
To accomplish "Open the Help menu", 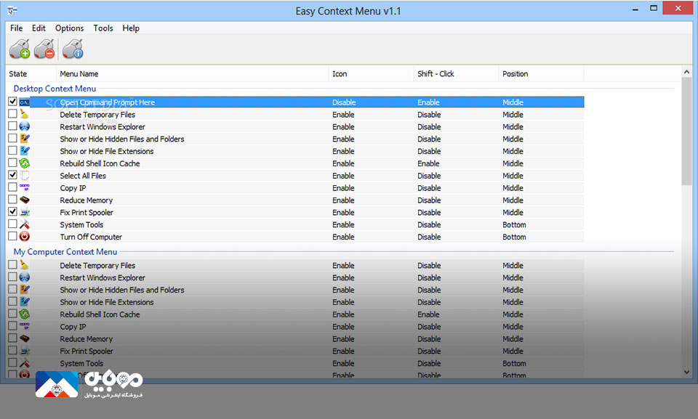I will (x=131, y=28).
